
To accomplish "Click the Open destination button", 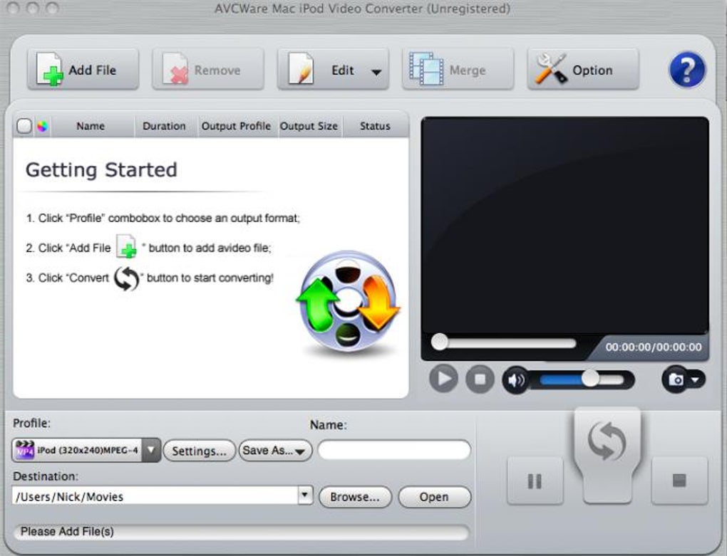I will (435, 497).
